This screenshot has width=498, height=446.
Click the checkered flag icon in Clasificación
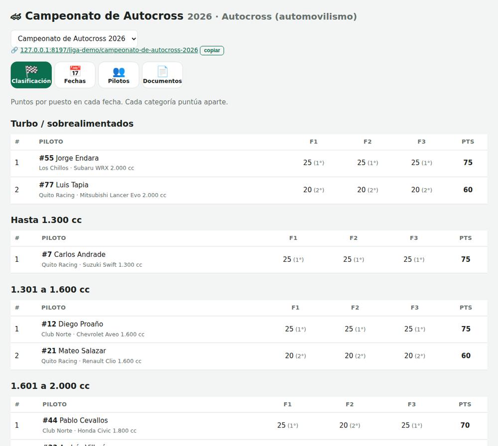tap(31, 71)
